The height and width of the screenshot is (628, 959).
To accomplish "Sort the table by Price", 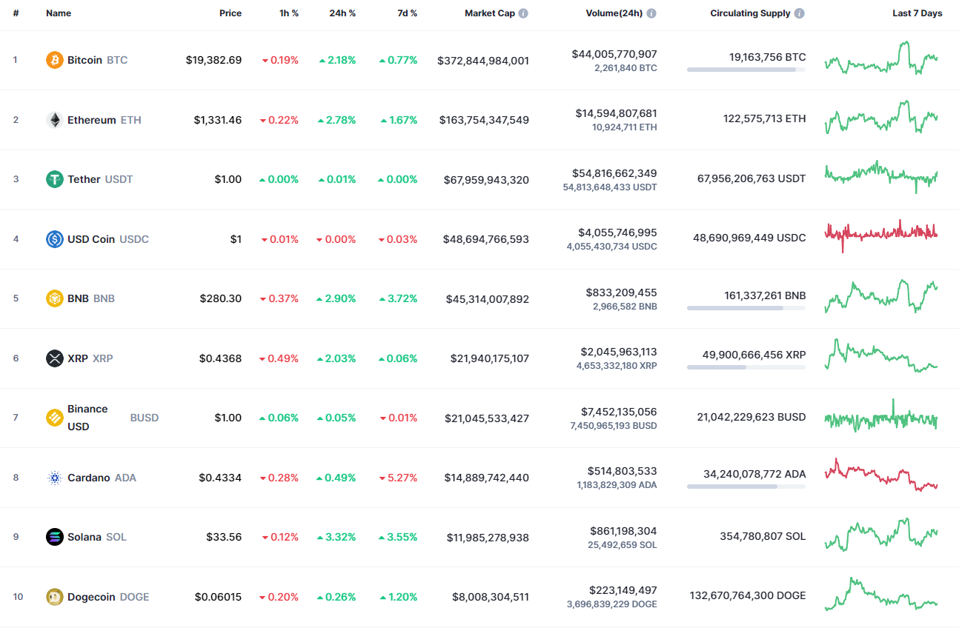I will coord(230,13).
